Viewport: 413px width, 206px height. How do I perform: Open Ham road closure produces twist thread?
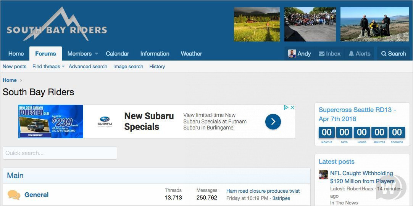click(x=263, y=191)
